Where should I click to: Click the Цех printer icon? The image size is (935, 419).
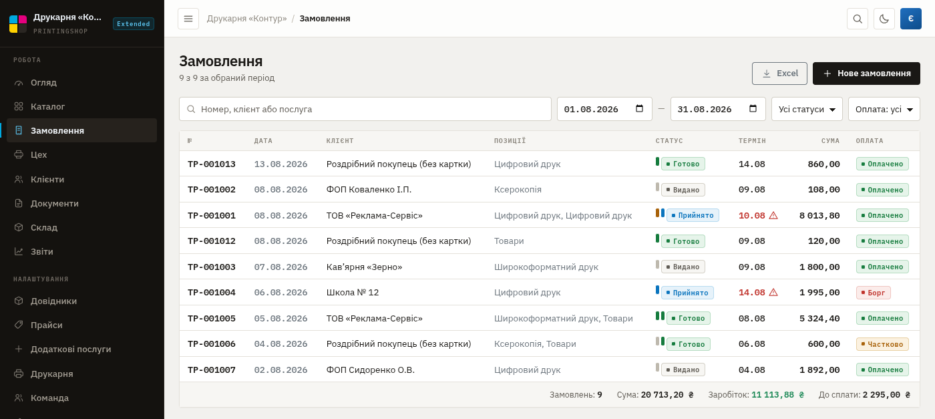pos(19,154)
